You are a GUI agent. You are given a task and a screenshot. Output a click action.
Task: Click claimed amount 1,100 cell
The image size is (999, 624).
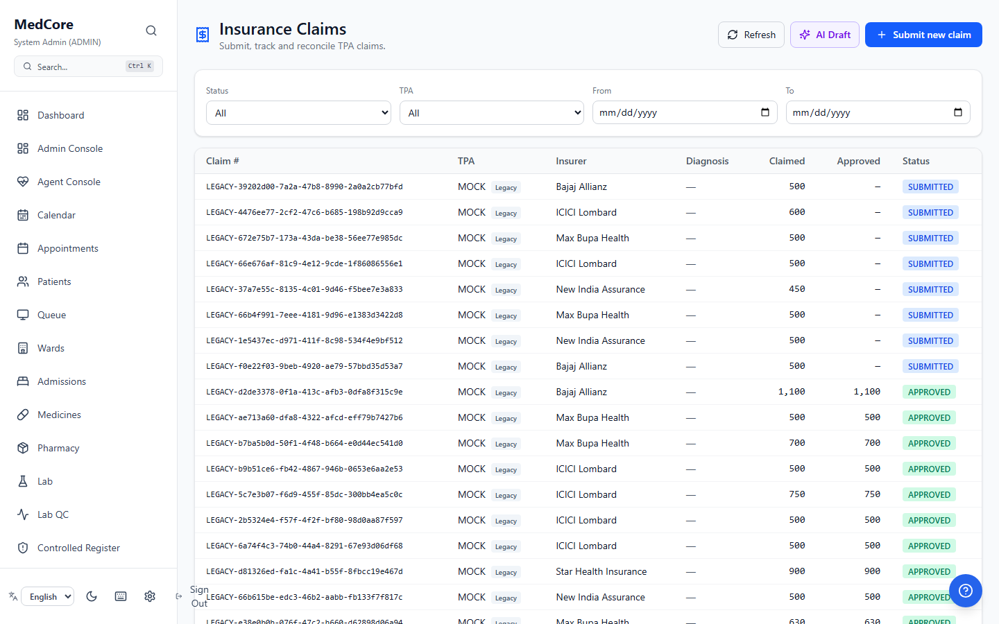click(792, 392)
